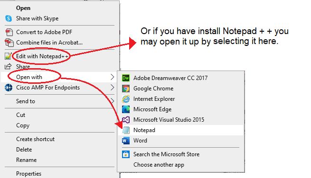Click the Cisco AMP For Endpoints icon
Image resolution: width=311 pixels, height=178 pixels.
point(9,88)
